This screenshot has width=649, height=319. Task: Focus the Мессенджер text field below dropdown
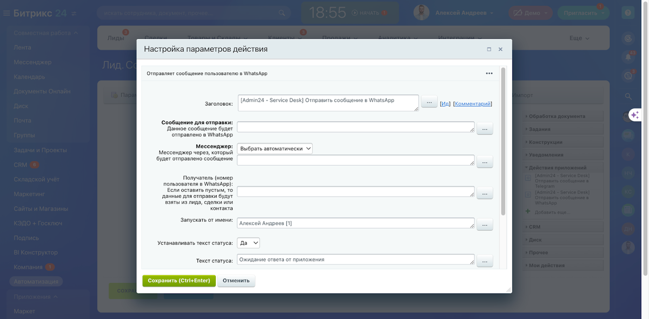click(356, 160)
